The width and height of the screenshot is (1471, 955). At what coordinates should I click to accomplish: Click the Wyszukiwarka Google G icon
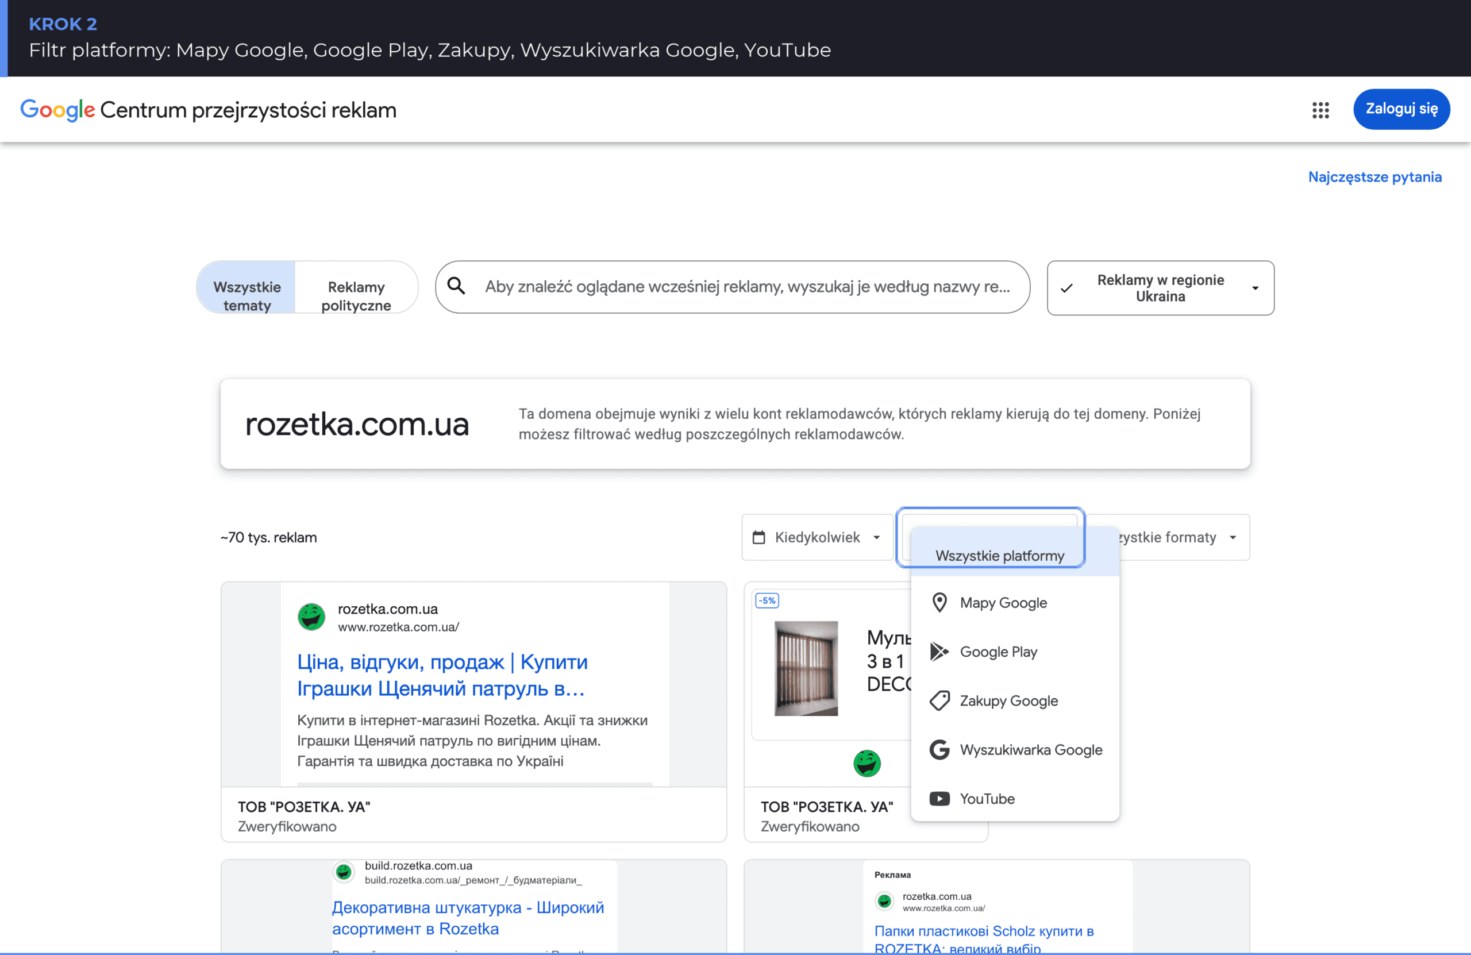(x=939, y=750)
